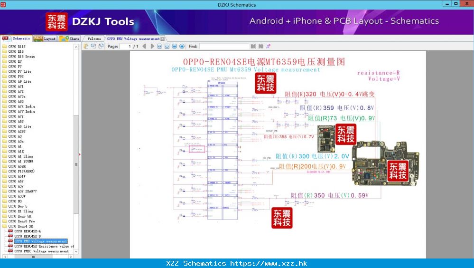Click the PDF icon of OPPO RENO4SE-A
The image size is (474, 268).
pyautogui.click(x=10, y=231)
